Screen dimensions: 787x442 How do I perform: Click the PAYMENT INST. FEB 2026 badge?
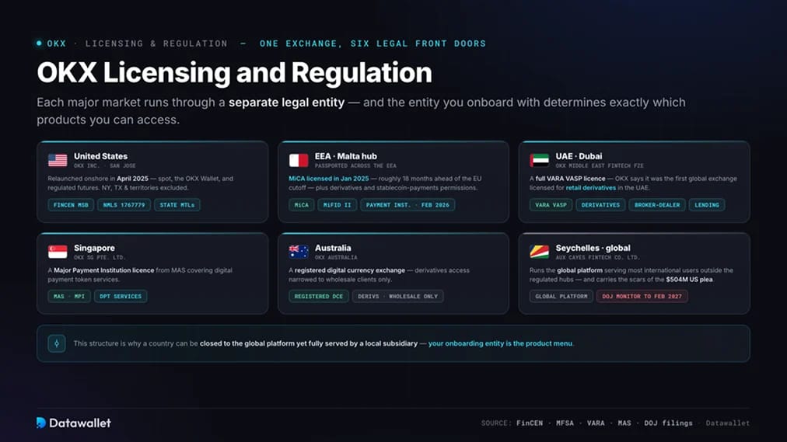point(407,205)
